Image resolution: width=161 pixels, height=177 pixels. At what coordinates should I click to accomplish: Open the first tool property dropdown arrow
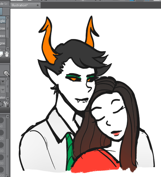tap(3, 81)
